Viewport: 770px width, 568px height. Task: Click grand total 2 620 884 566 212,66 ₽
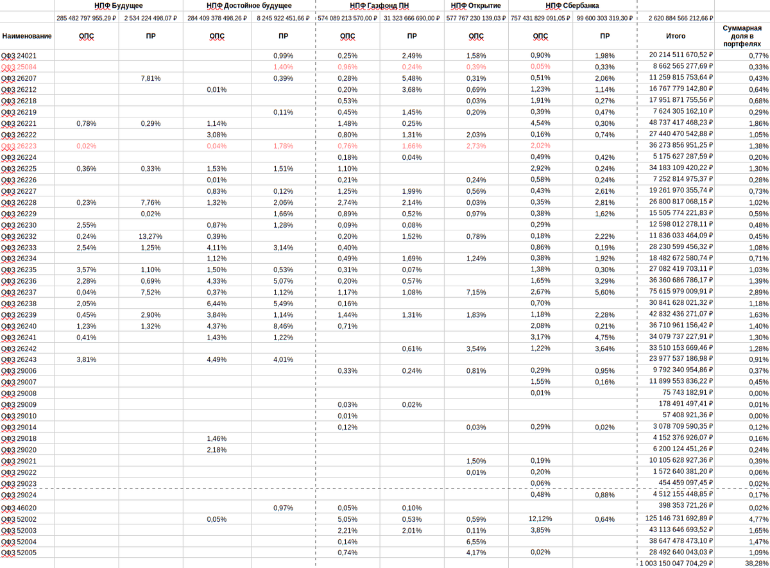(680, 18)
